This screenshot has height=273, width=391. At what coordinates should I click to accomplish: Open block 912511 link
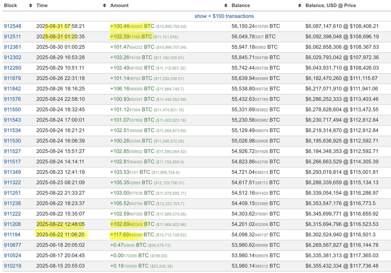12,37
